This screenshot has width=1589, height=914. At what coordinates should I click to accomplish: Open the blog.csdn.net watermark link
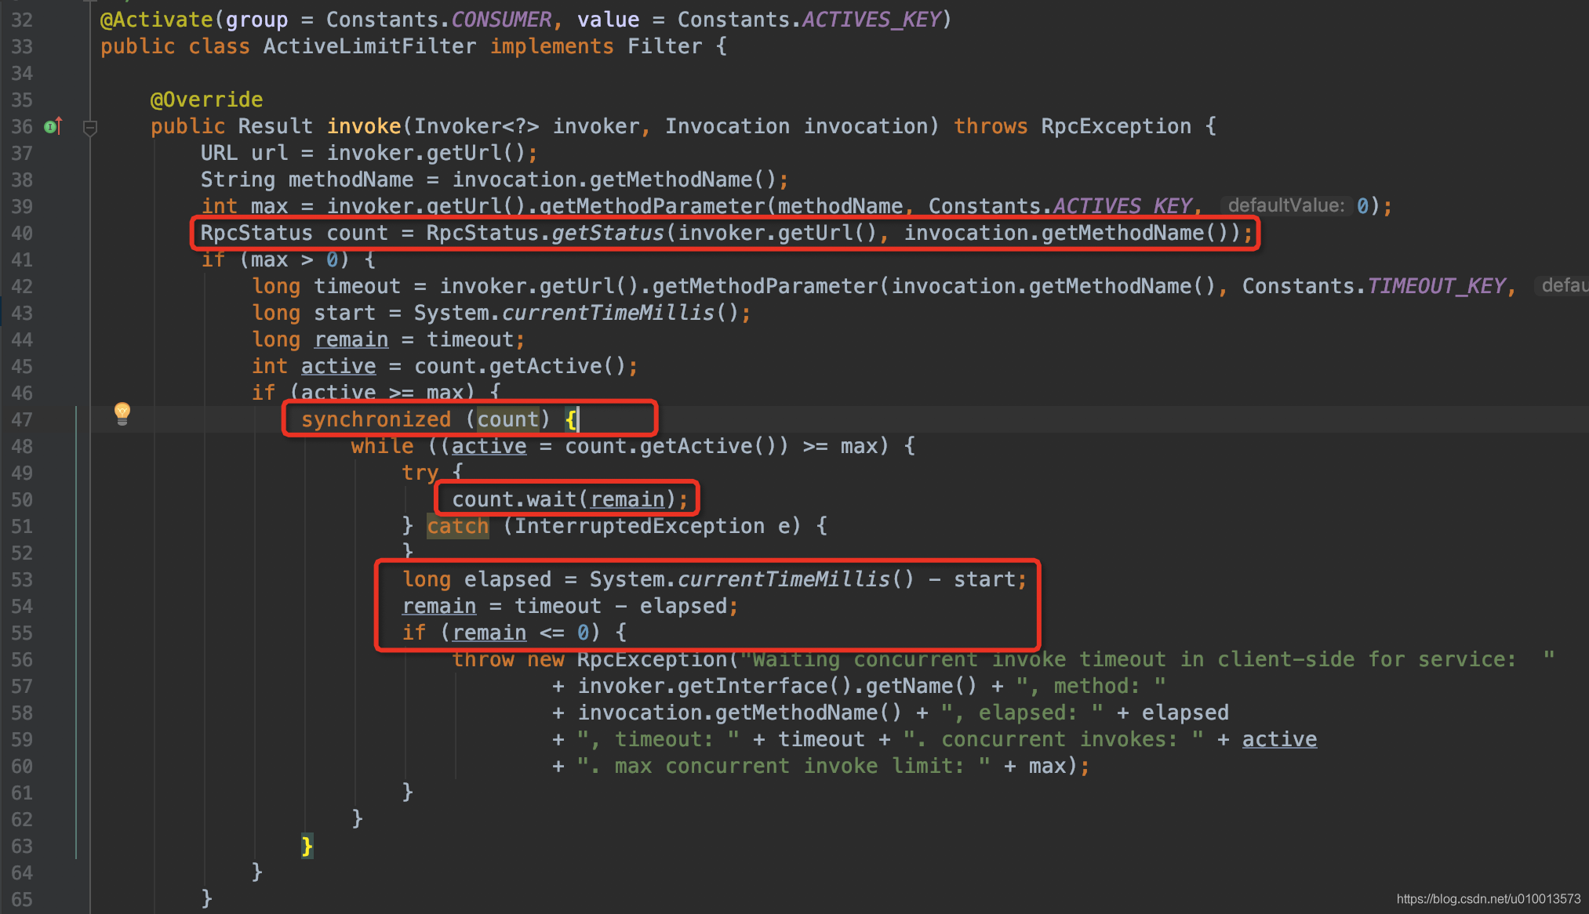1488,898
